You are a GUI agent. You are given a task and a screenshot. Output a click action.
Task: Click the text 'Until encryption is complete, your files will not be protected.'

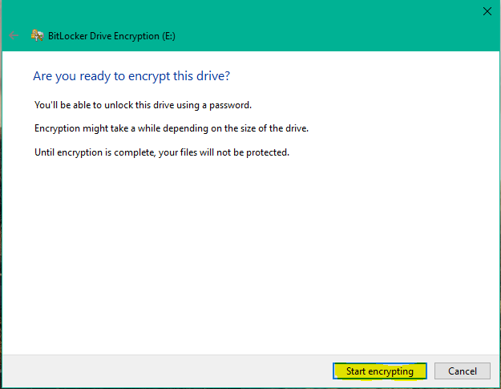[162, 152]
